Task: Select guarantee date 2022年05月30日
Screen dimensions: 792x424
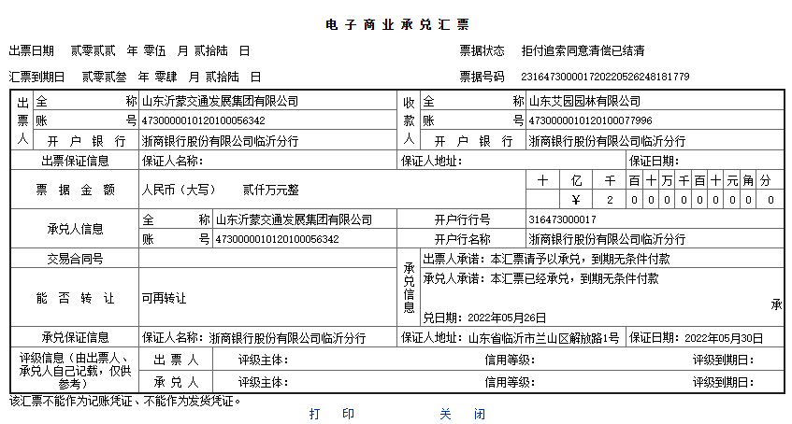Action: 724,338
